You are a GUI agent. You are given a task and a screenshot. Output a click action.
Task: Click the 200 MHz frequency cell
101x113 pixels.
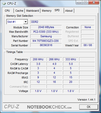38,59
